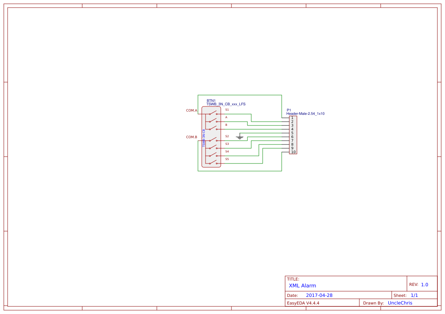This screenshot has width=445, height=314.
Task: Select the BTN1 reference designator label
Action: [211, 100]
